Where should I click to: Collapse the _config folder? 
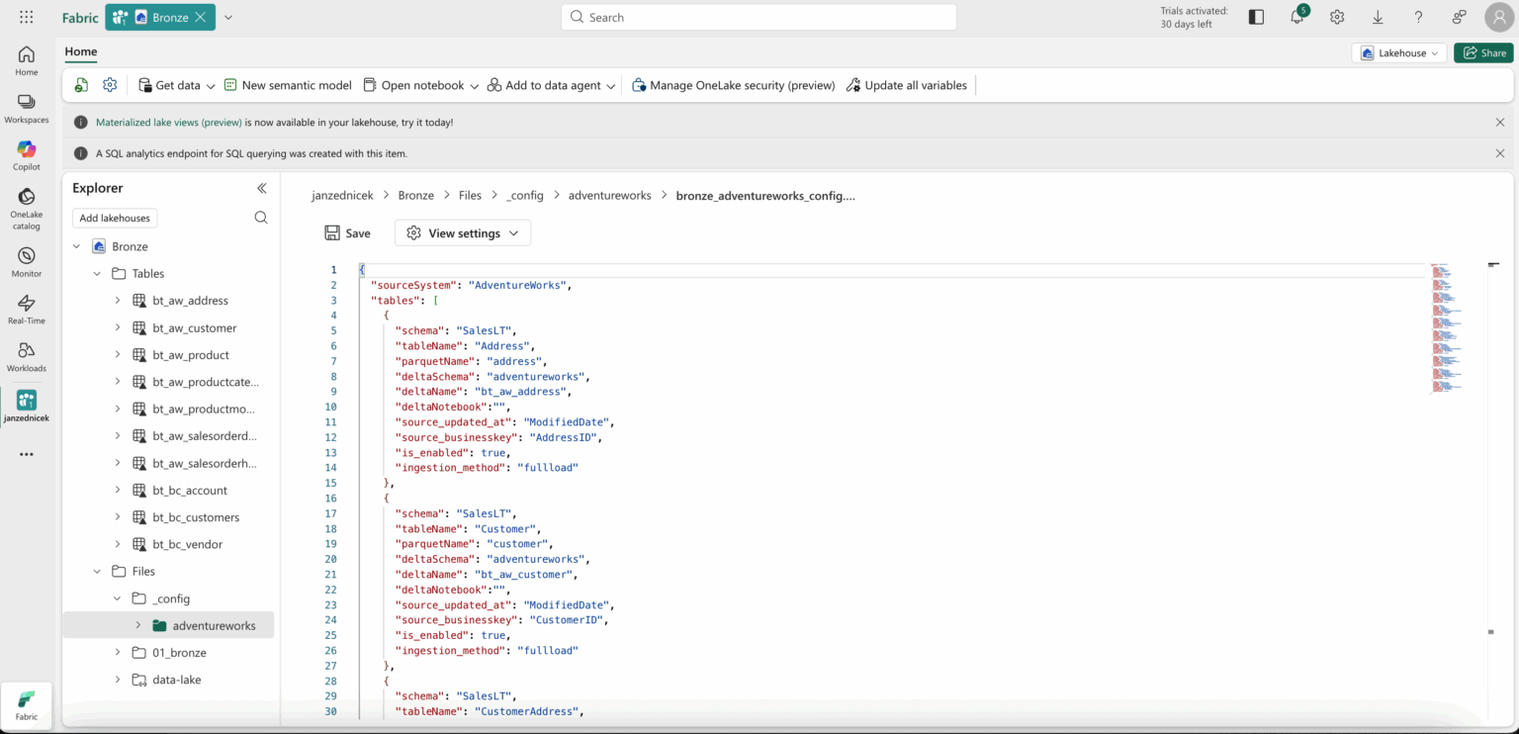point(117,598)
